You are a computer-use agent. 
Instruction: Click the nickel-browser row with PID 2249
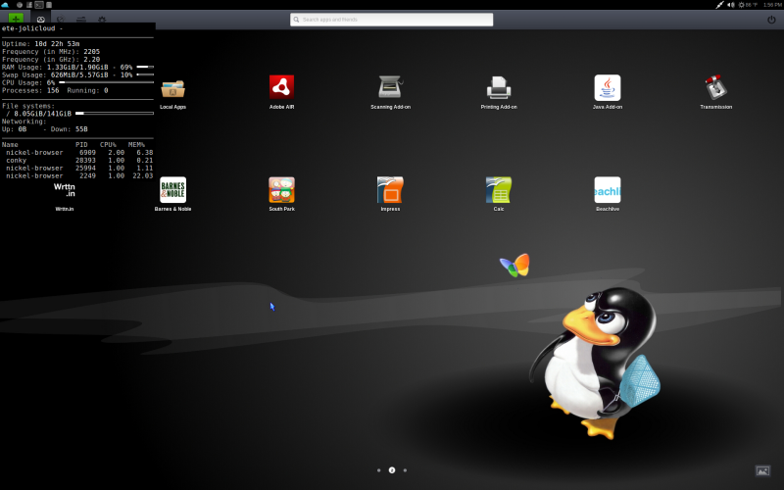(77, 176)
